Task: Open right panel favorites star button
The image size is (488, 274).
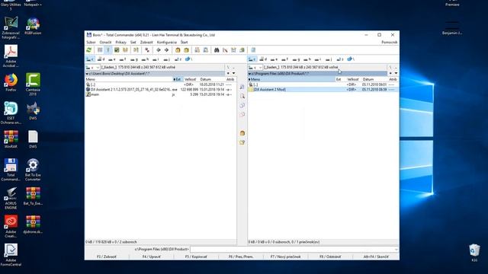Action: [390, 74]
